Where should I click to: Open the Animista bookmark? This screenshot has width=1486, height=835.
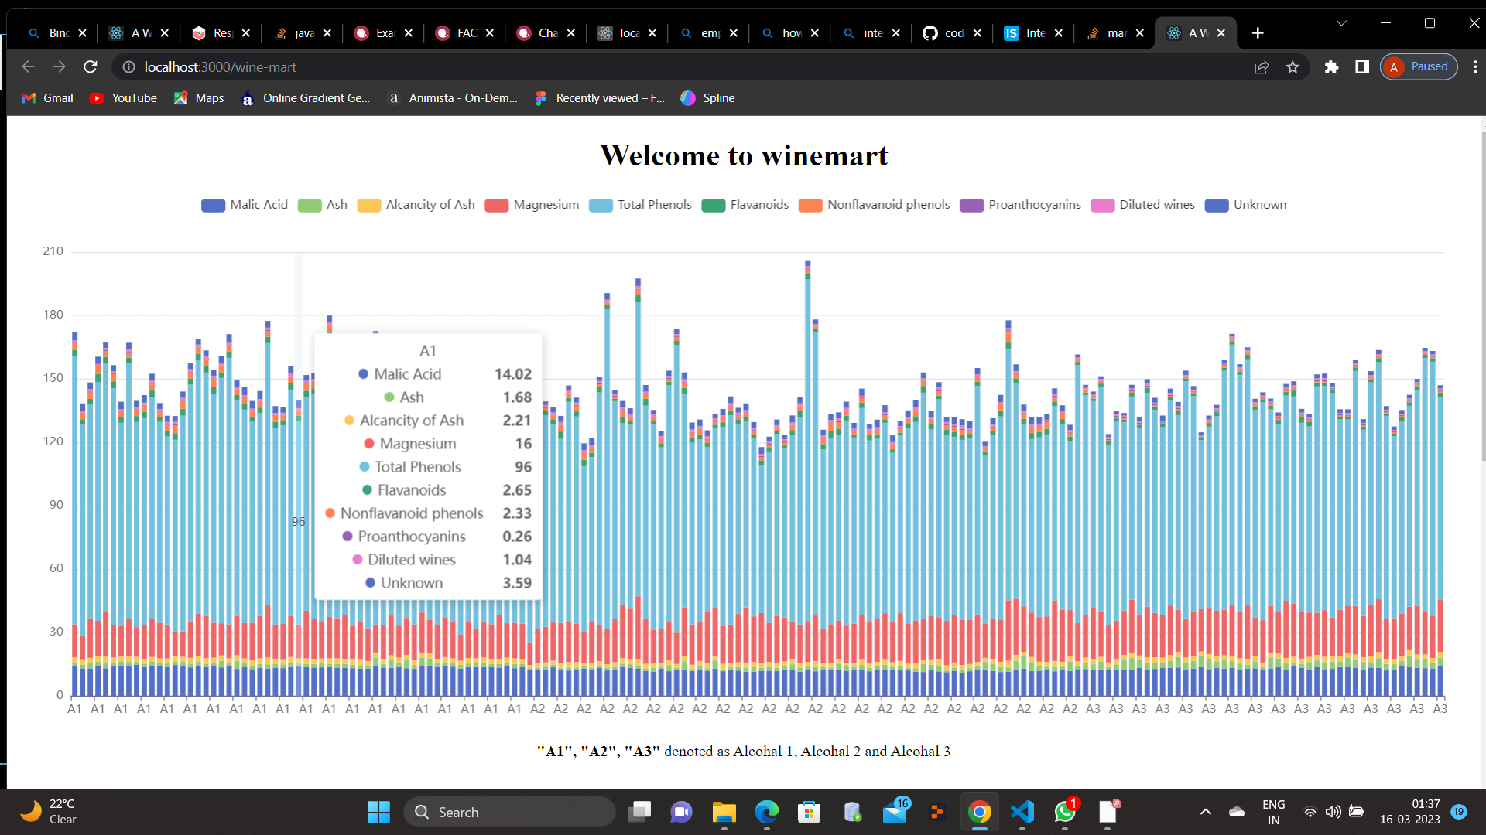[453, 98]
